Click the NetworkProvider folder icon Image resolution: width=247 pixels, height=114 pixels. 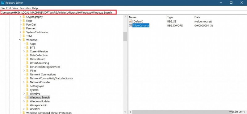click(x=27, y=82)
